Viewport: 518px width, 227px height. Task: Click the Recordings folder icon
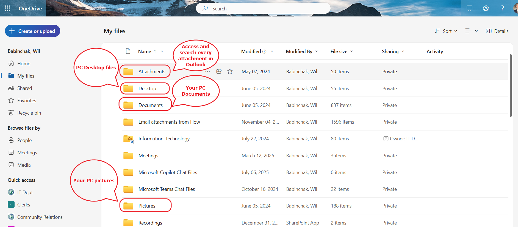[x=128, y=223]
